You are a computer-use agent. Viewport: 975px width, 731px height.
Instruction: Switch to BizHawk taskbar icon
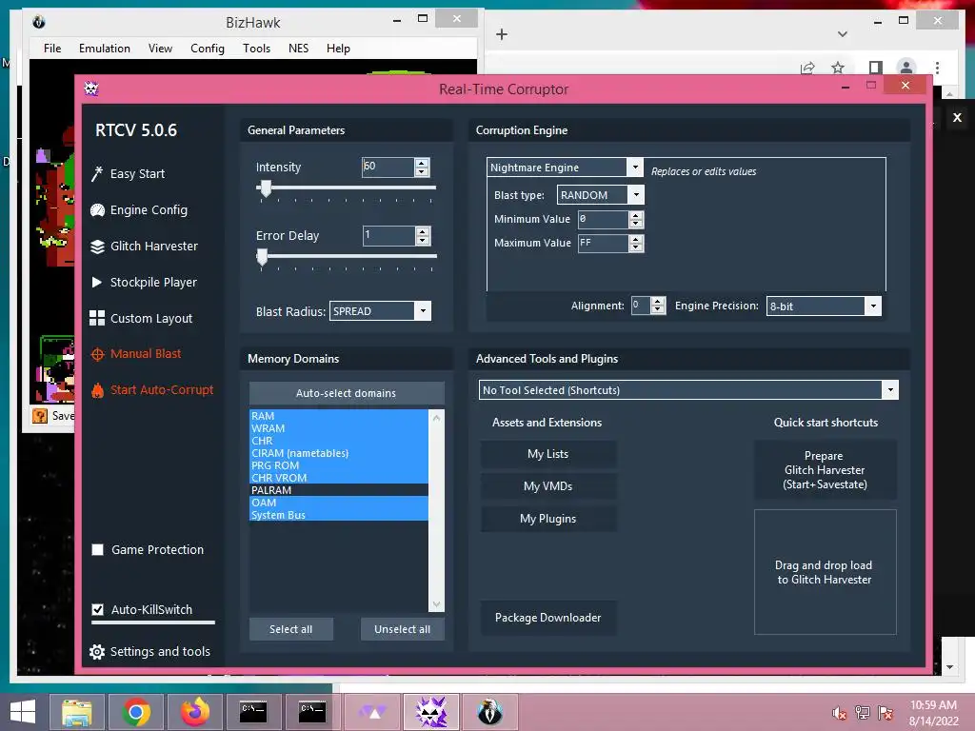pyautogui.click(x=489, y=712)
